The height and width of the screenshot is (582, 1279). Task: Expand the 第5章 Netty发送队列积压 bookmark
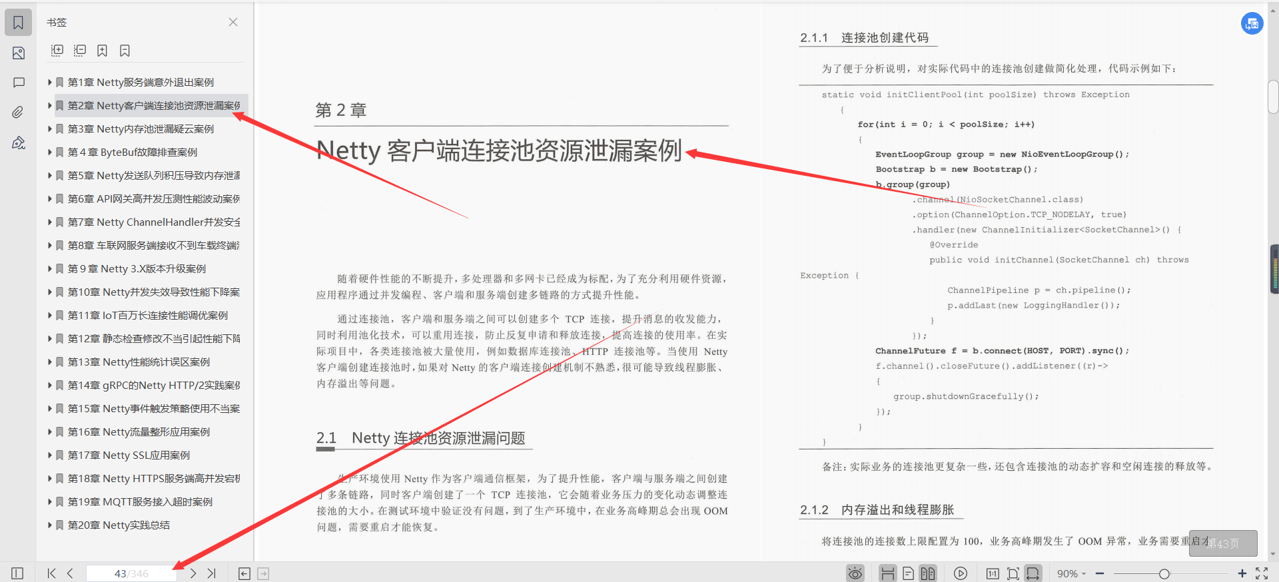[x=50, y=176]
